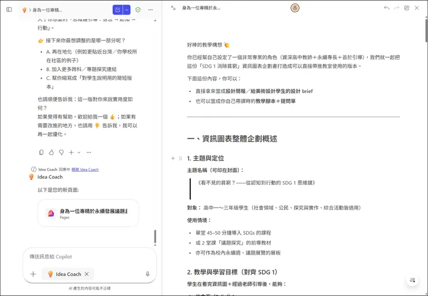Screen dimensions: 428x296
Task: Click the 傳送訊息給 Copilot message field
Action: 90,257
